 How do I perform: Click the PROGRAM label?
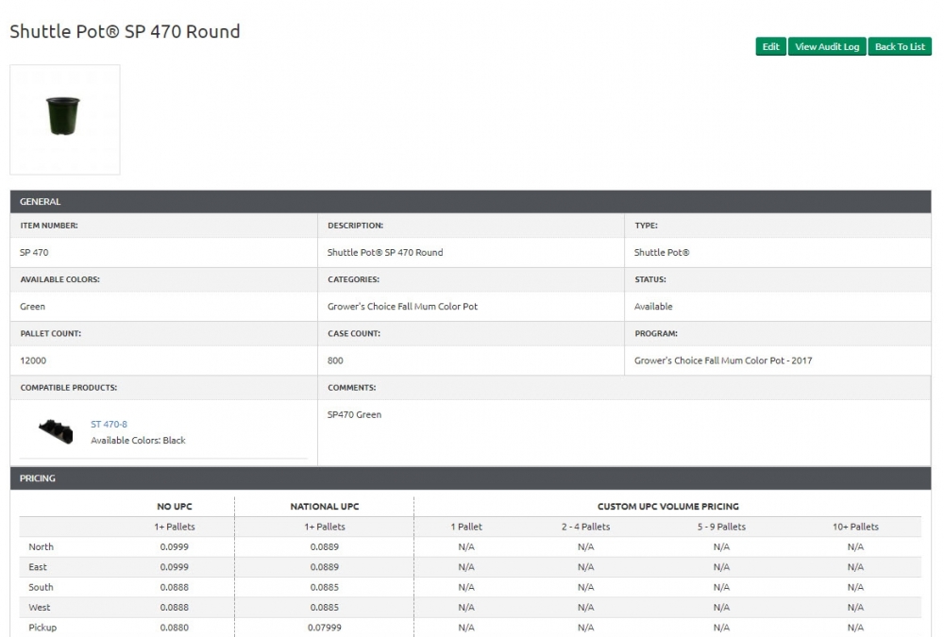656,333
